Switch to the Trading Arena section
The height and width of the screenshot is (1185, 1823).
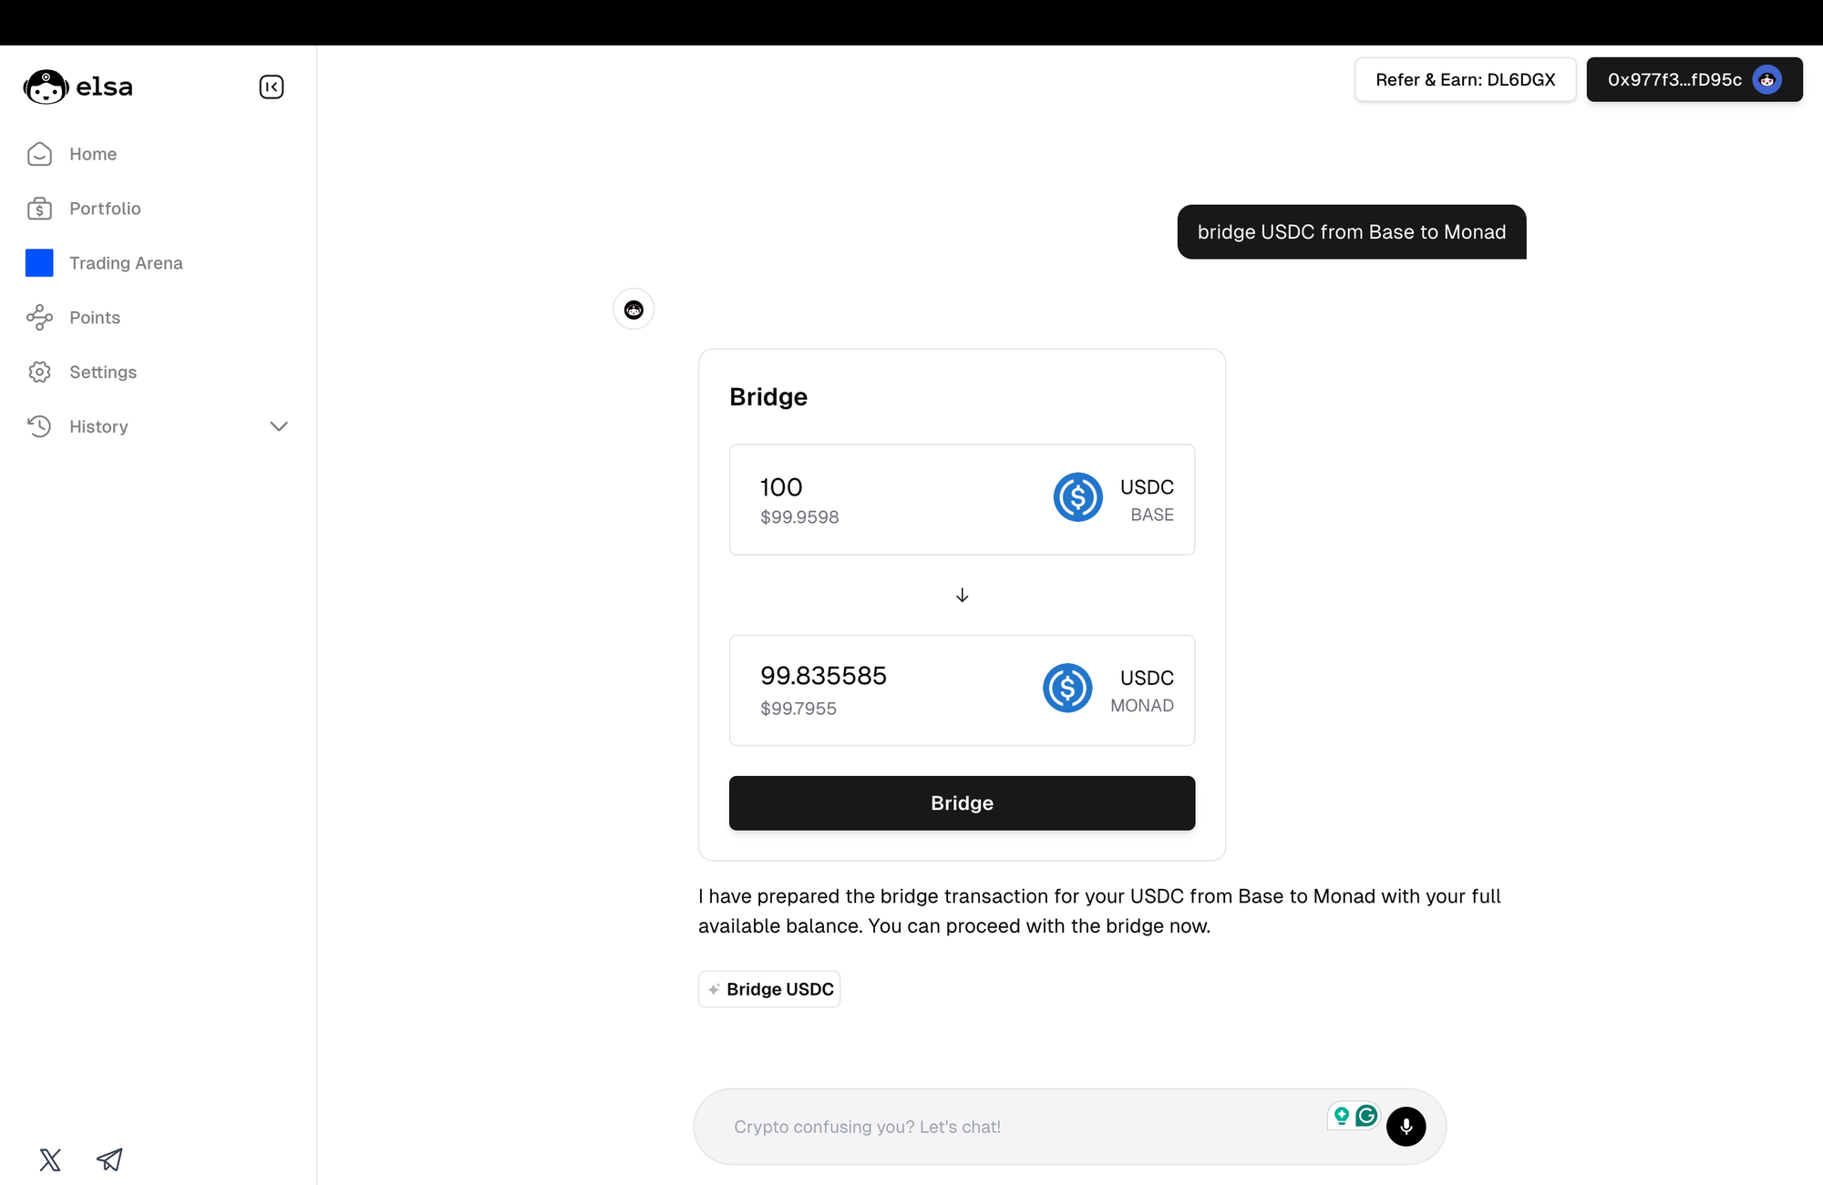126,262
